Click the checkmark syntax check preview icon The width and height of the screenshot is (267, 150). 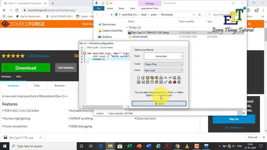[166, 82]
